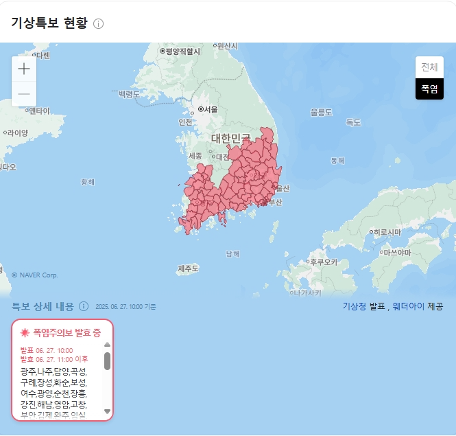
Task: Zoom out the map with minus button
Action: click(x=24, y=94)
